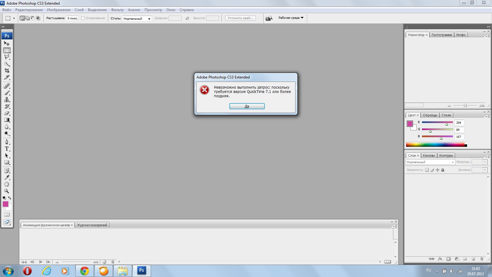Select the Notes tool
The height and width of the screenshot is (277, 492).
tap(7, 171)
